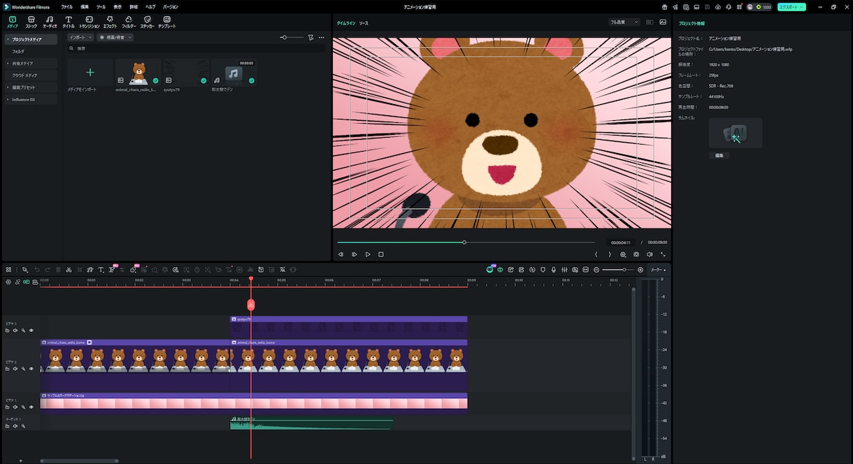This screenshot has width=853, height=464.
Task: Click the zoom-in plus icon in timeline toolbar
Action: tap(640, 270)
